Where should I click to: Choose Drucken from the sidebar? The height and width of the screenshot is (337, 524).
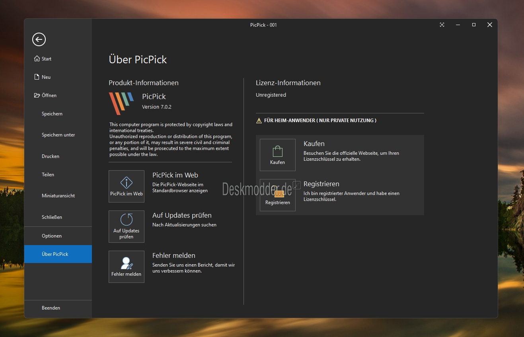point(58,156)
